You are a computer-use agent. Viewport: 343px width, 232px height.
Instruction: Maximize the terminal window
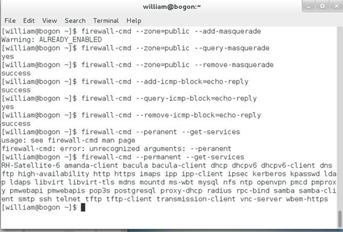(x=323, y=7)
